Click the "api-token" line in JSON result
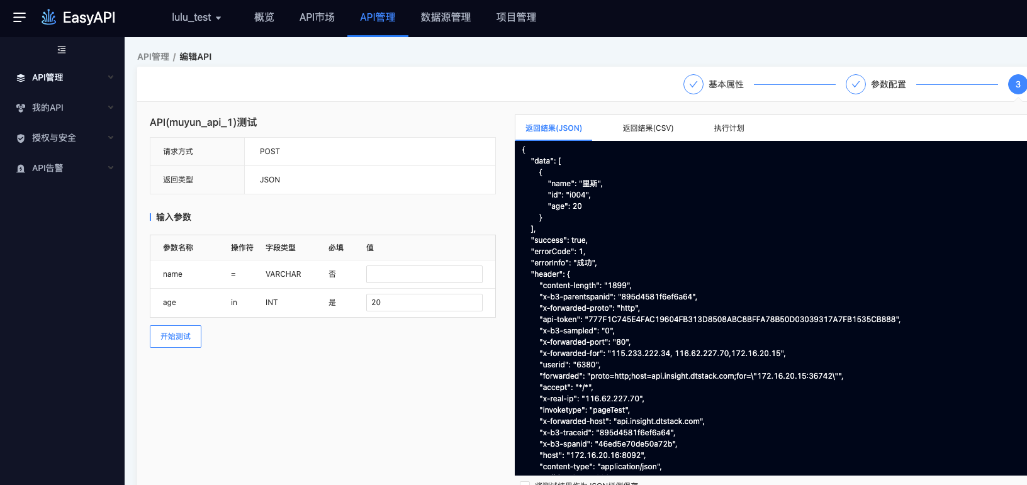Viewport: 1027px width, 485px height. (x=720, y=320)
